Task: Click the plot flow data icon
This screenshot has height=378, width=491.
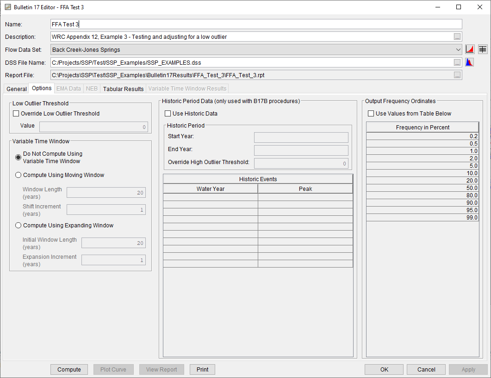Action: pyautogui.click(x=469, y=49)
